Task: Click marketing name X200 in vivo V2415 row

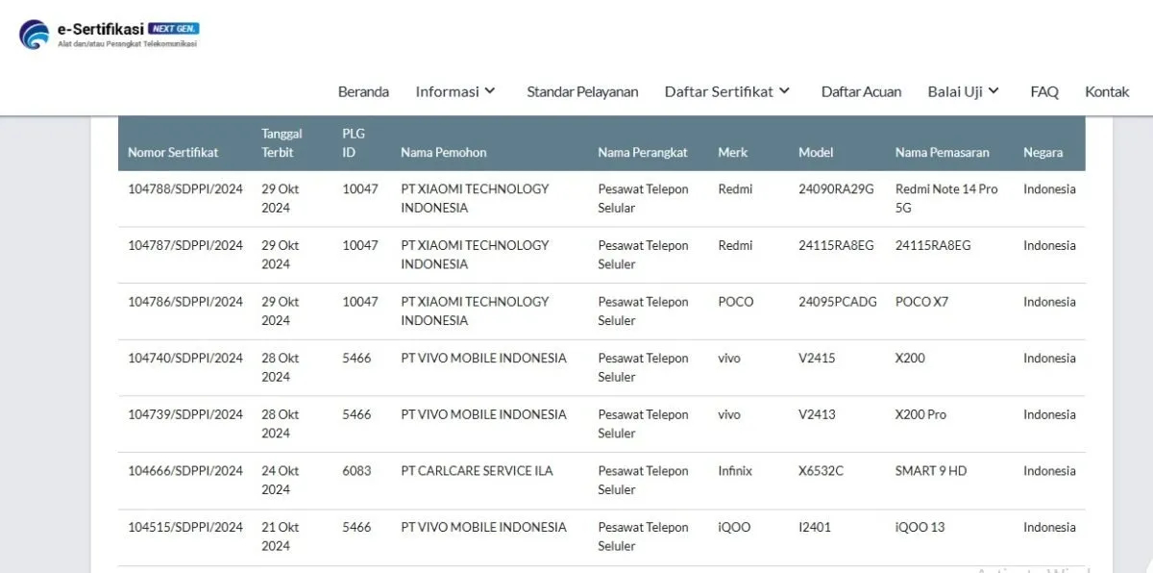Action: point(910,358)
